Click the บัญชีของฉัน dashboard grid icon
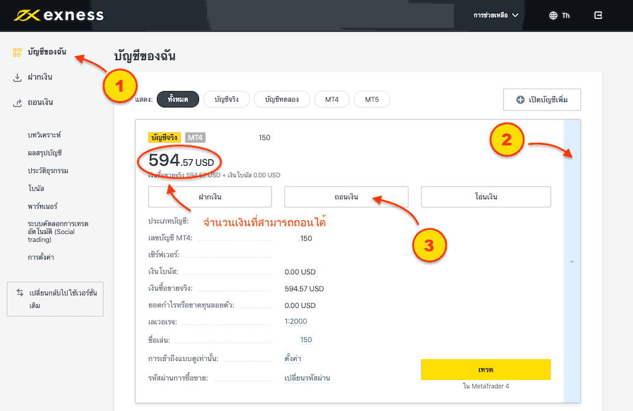633x411 pixels. point(17,52)
